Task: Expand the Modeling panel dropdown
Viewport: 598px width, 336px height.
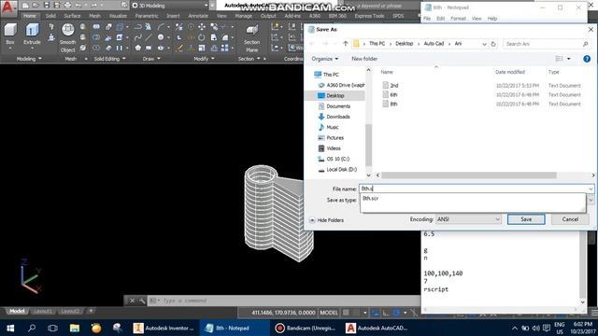Action: coord(29,59)
